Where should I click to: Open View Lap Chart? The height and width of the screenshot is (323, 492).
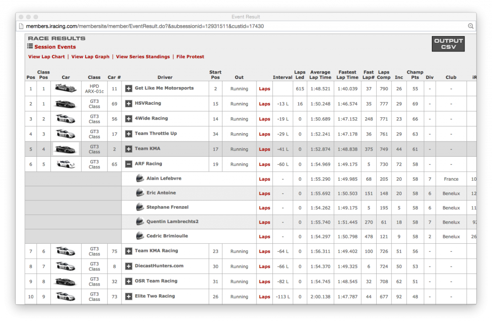[x=47, y=57]
